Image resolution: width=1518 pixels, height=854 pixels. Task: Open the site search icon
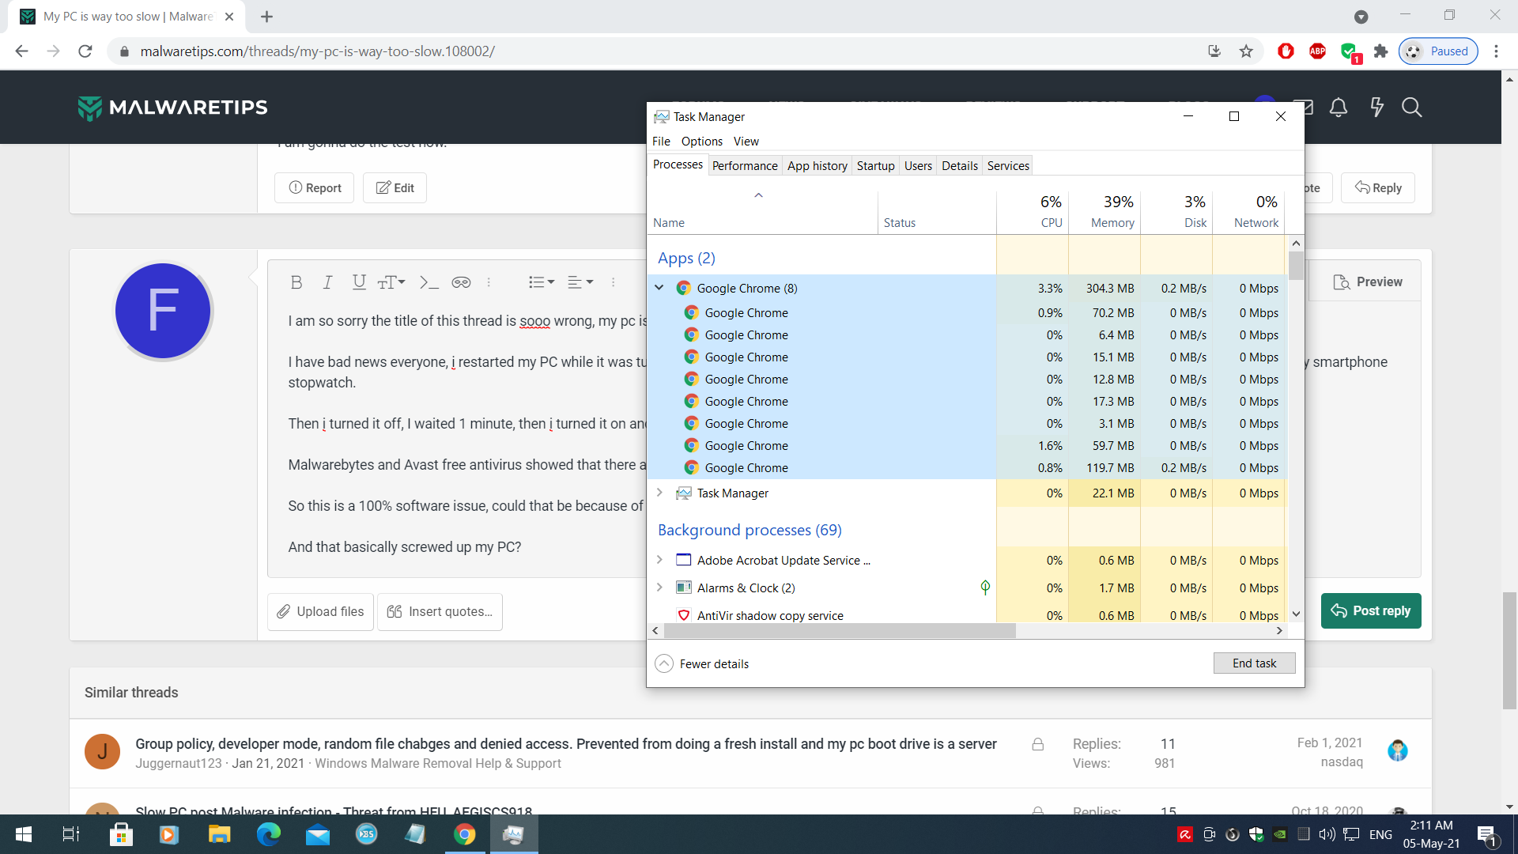1411,108
